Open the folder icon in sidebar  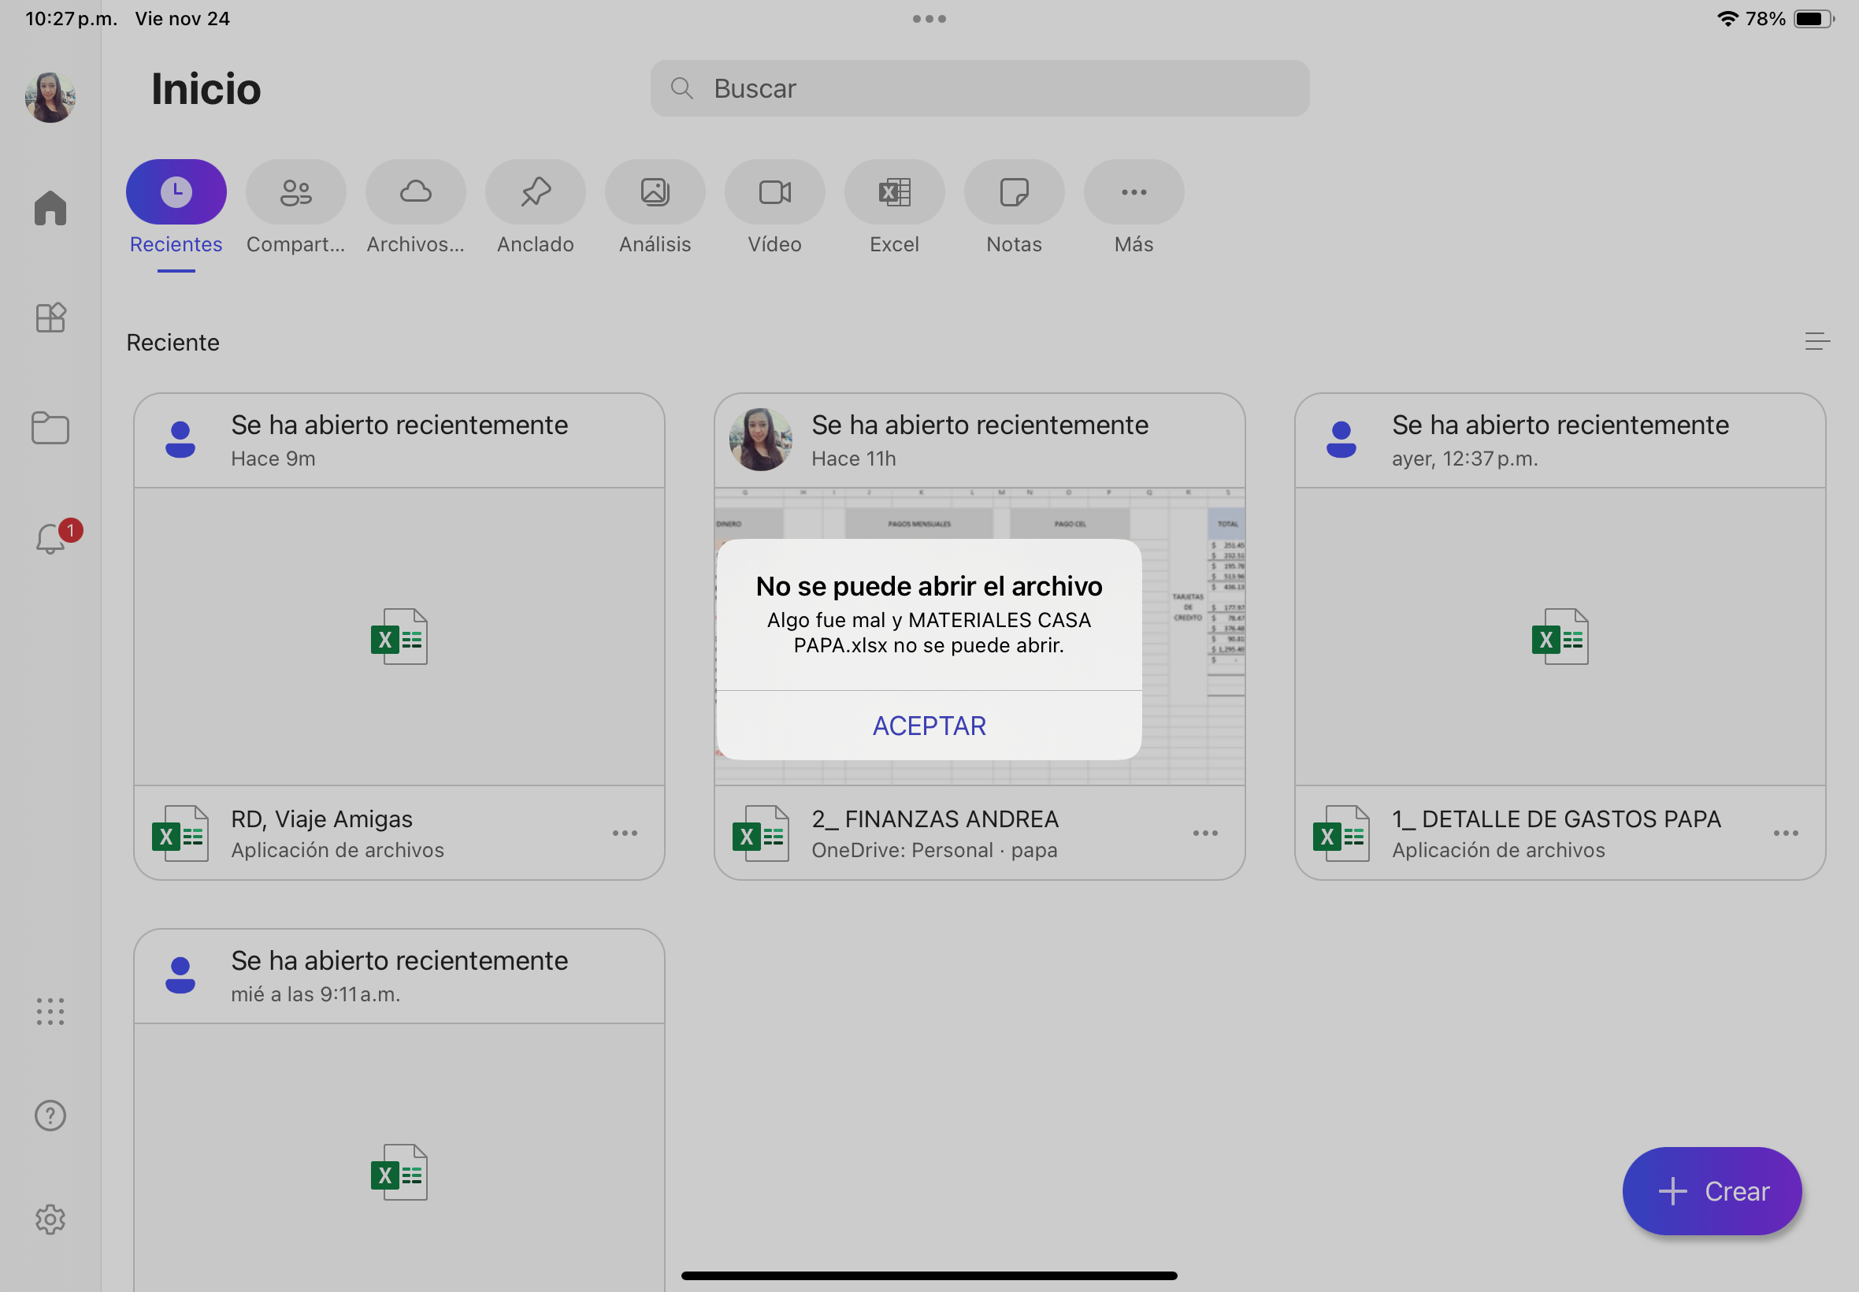(x=50, y=428)
